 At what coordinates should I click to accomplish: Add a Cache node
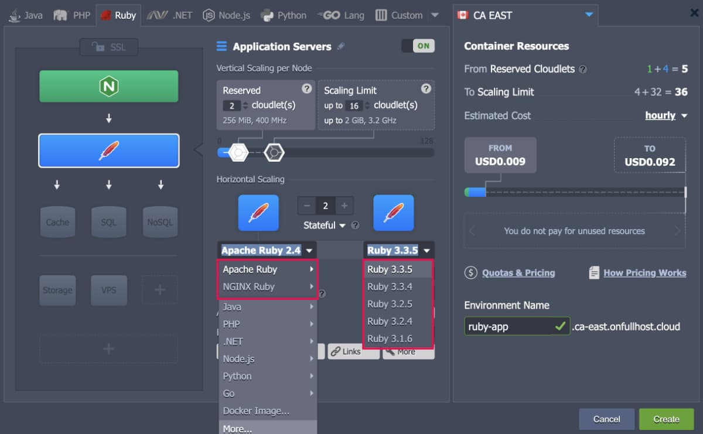point(57,222)
